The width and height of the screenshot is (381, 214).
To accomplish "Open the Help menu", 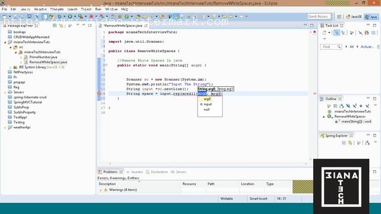I will (124, 9).
